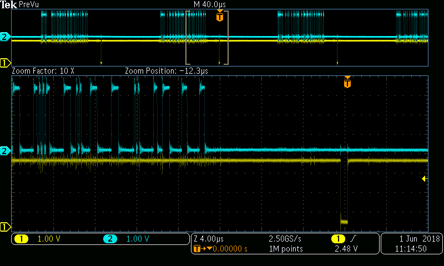Click the Tek logo in the corner
Image resolution: width=444 pixels, height=266 pixels.
8,4
